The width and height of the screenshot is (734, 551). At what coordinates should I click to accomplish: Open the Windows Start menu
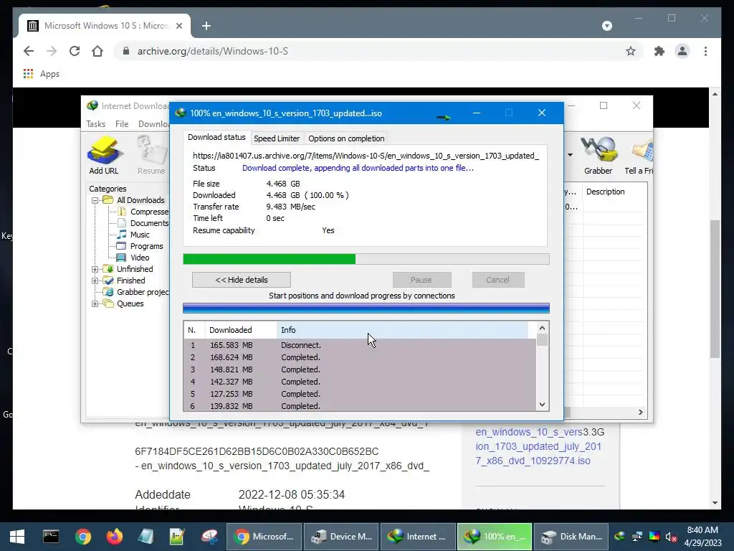tap(17, 537)
